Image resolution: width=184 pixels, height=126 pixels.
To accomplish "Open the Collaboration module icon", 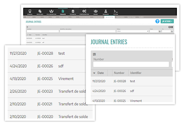I will [x=51, y=12].
